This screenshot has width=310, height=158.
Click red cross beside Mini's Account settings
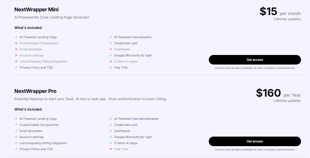[16, 55]
